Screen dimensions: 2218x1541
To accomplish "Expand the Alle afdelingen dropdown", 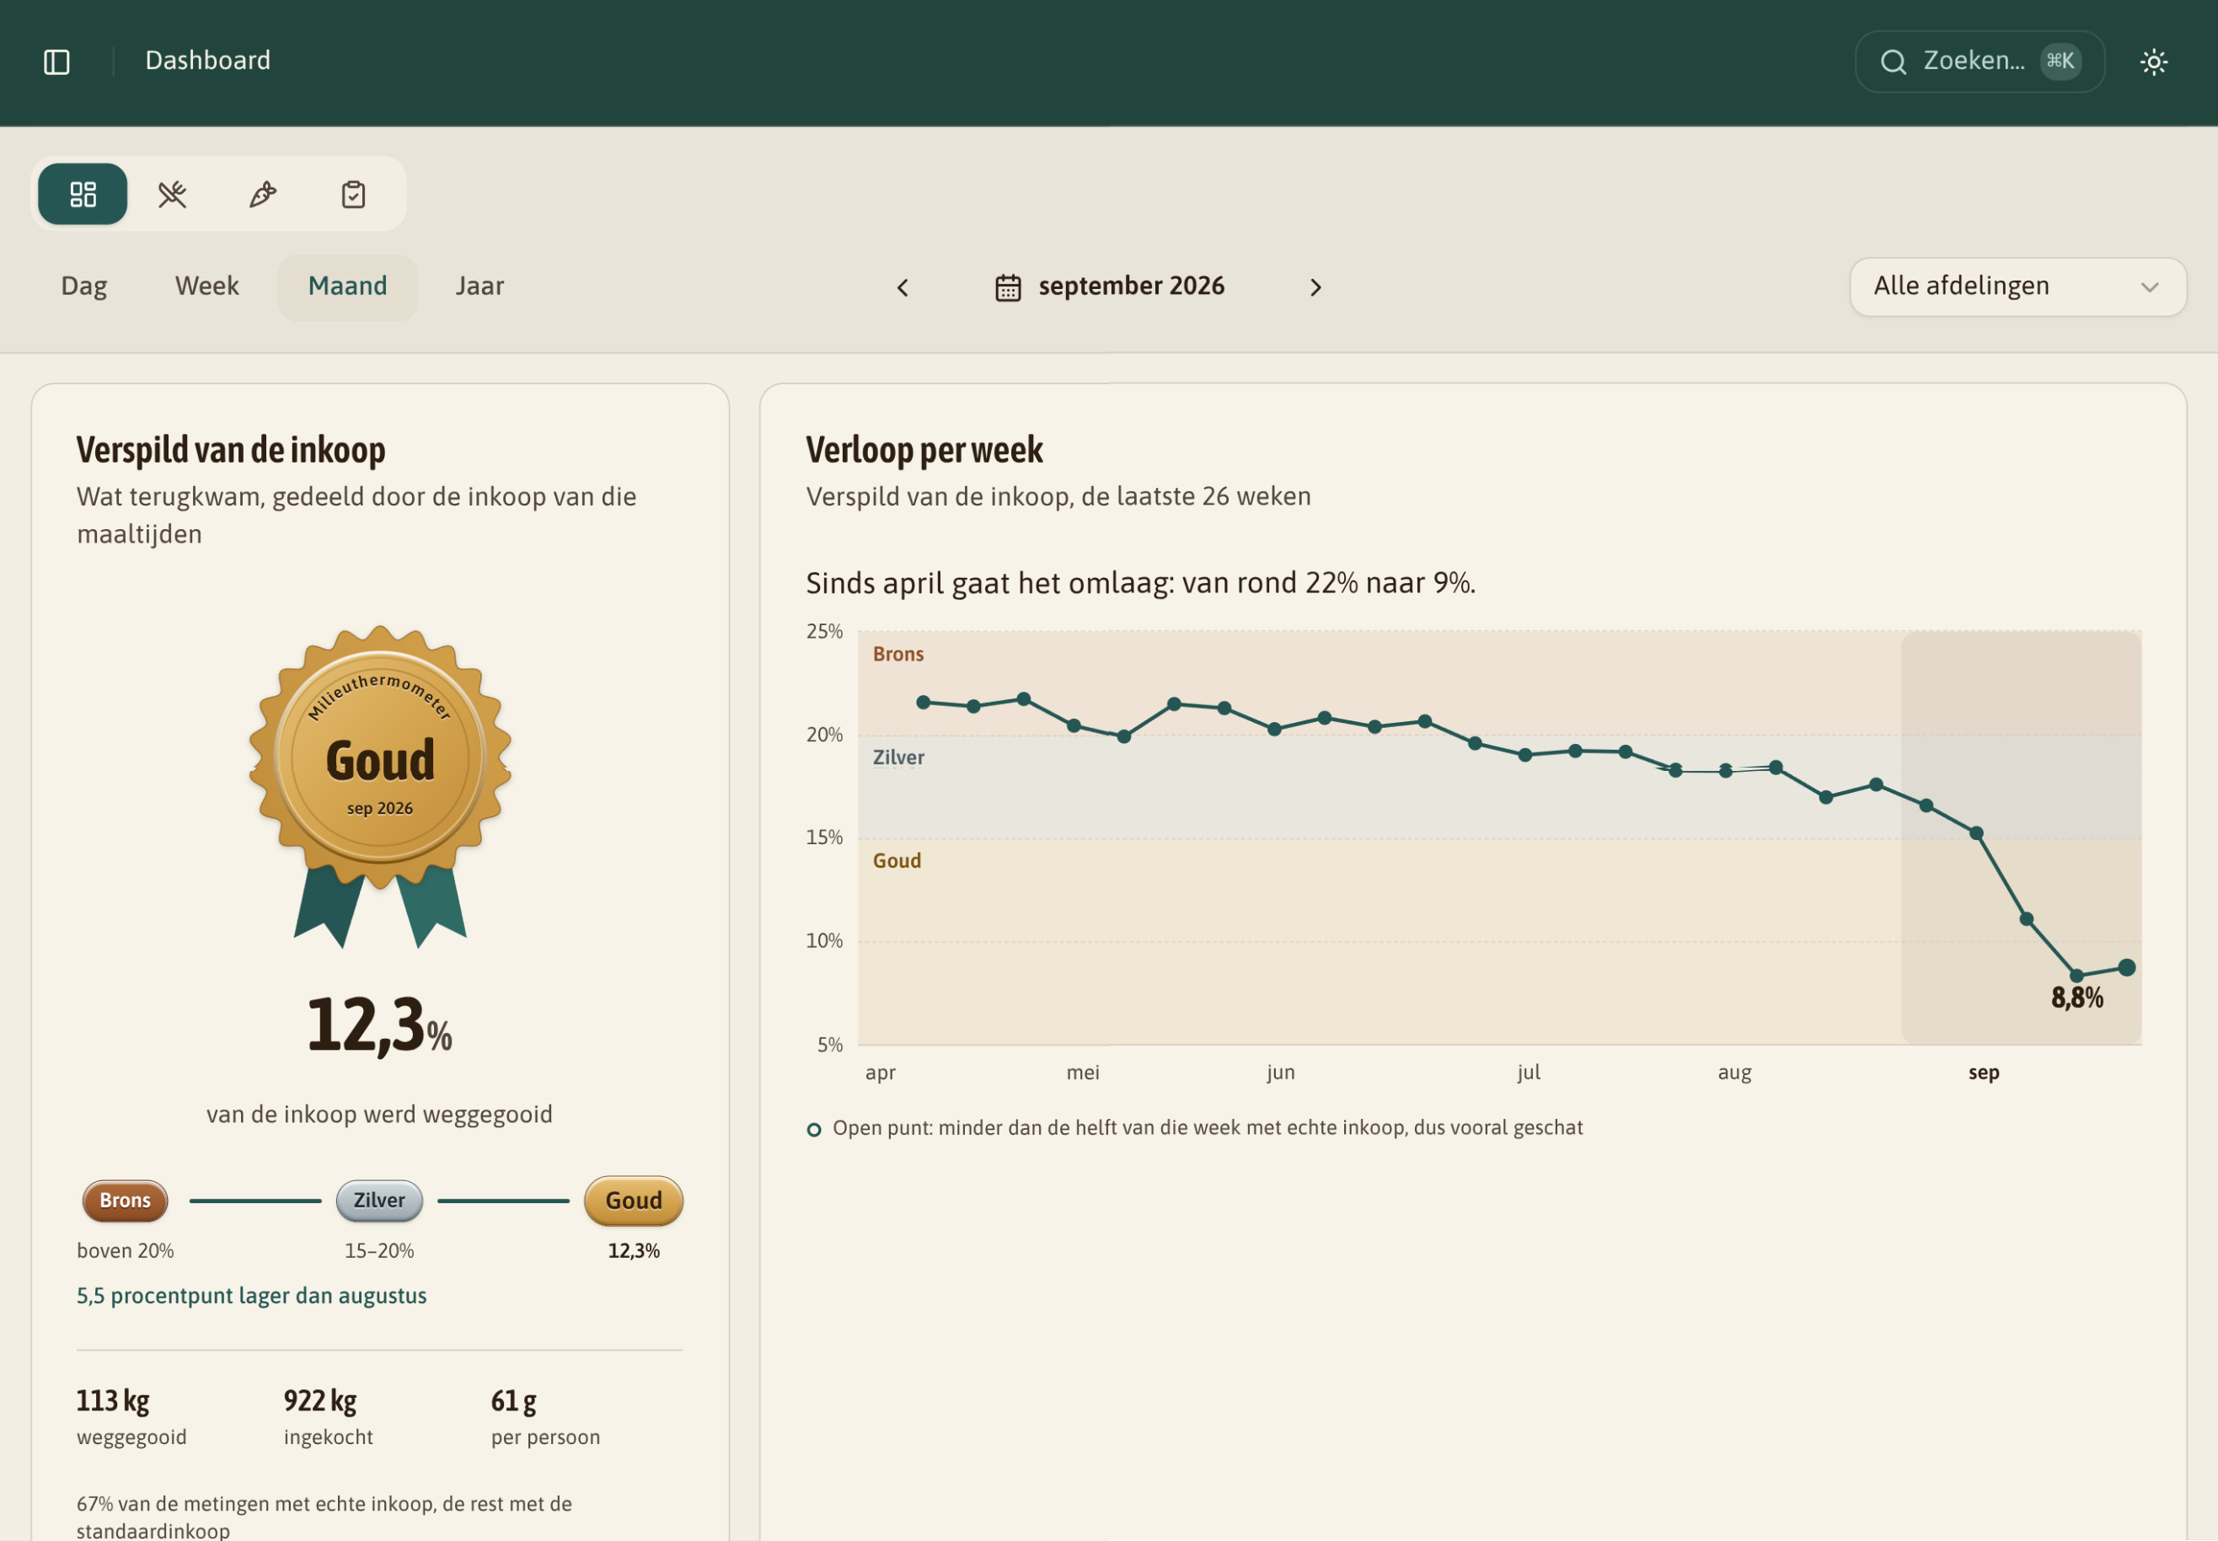I will [2017, 286].
